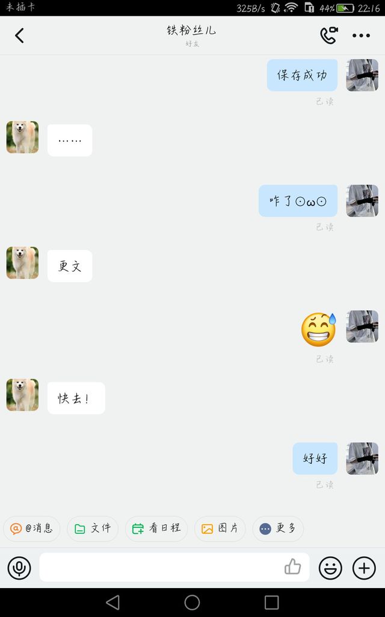This screenshot has width=385, height=617.
Task: Open the 图片 pictures shortcut
Action: click(220, 528)
